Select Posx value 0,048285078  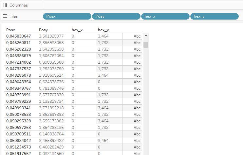(x=19, y=75)
